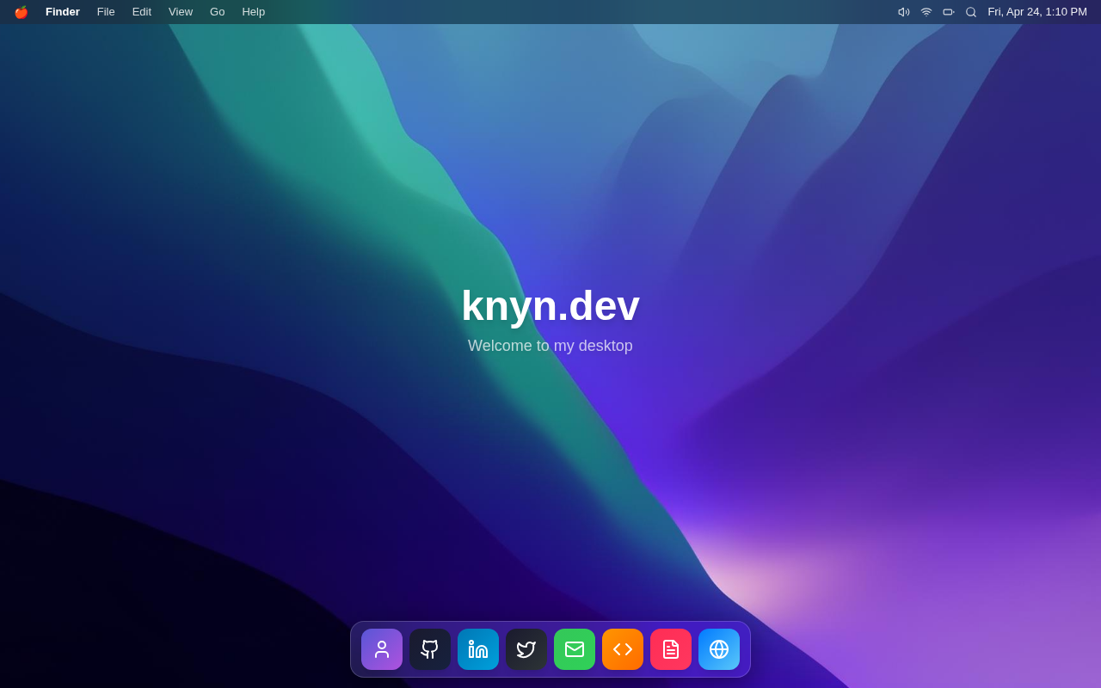Open Spotlight search magnifier icon

coord(971,12)
